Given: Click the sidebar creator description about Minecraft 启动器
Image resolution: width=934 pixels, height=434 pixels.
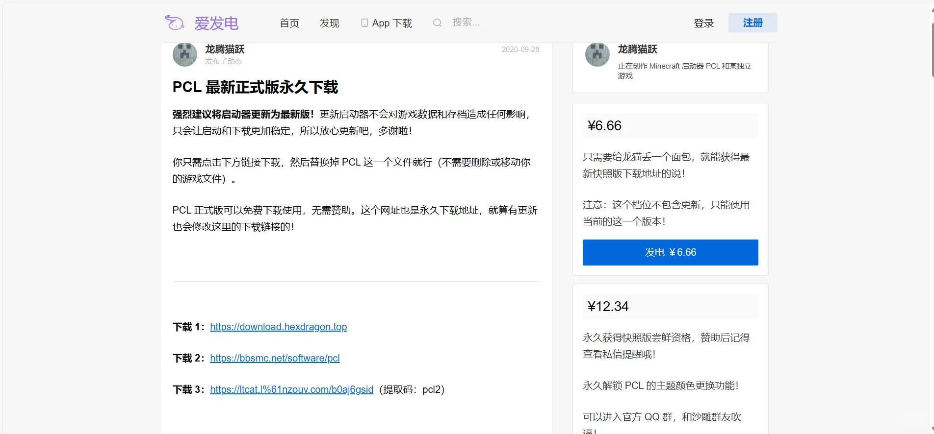Looking at the screenshot, I should click(x=684, y=71).
